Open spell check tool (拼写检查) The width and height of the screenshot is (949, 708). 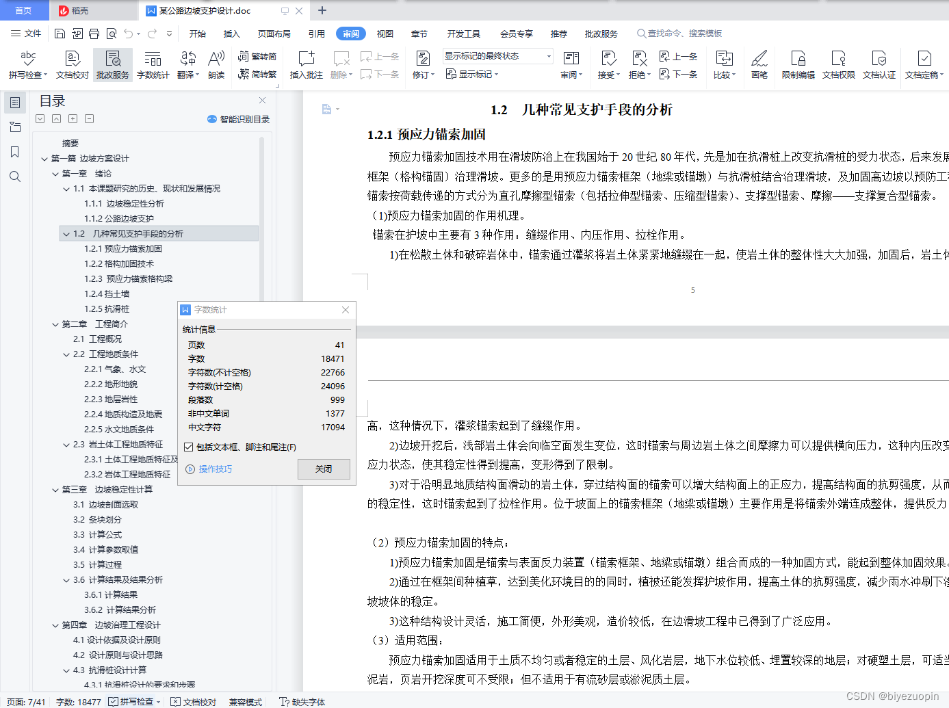(27, 65)
